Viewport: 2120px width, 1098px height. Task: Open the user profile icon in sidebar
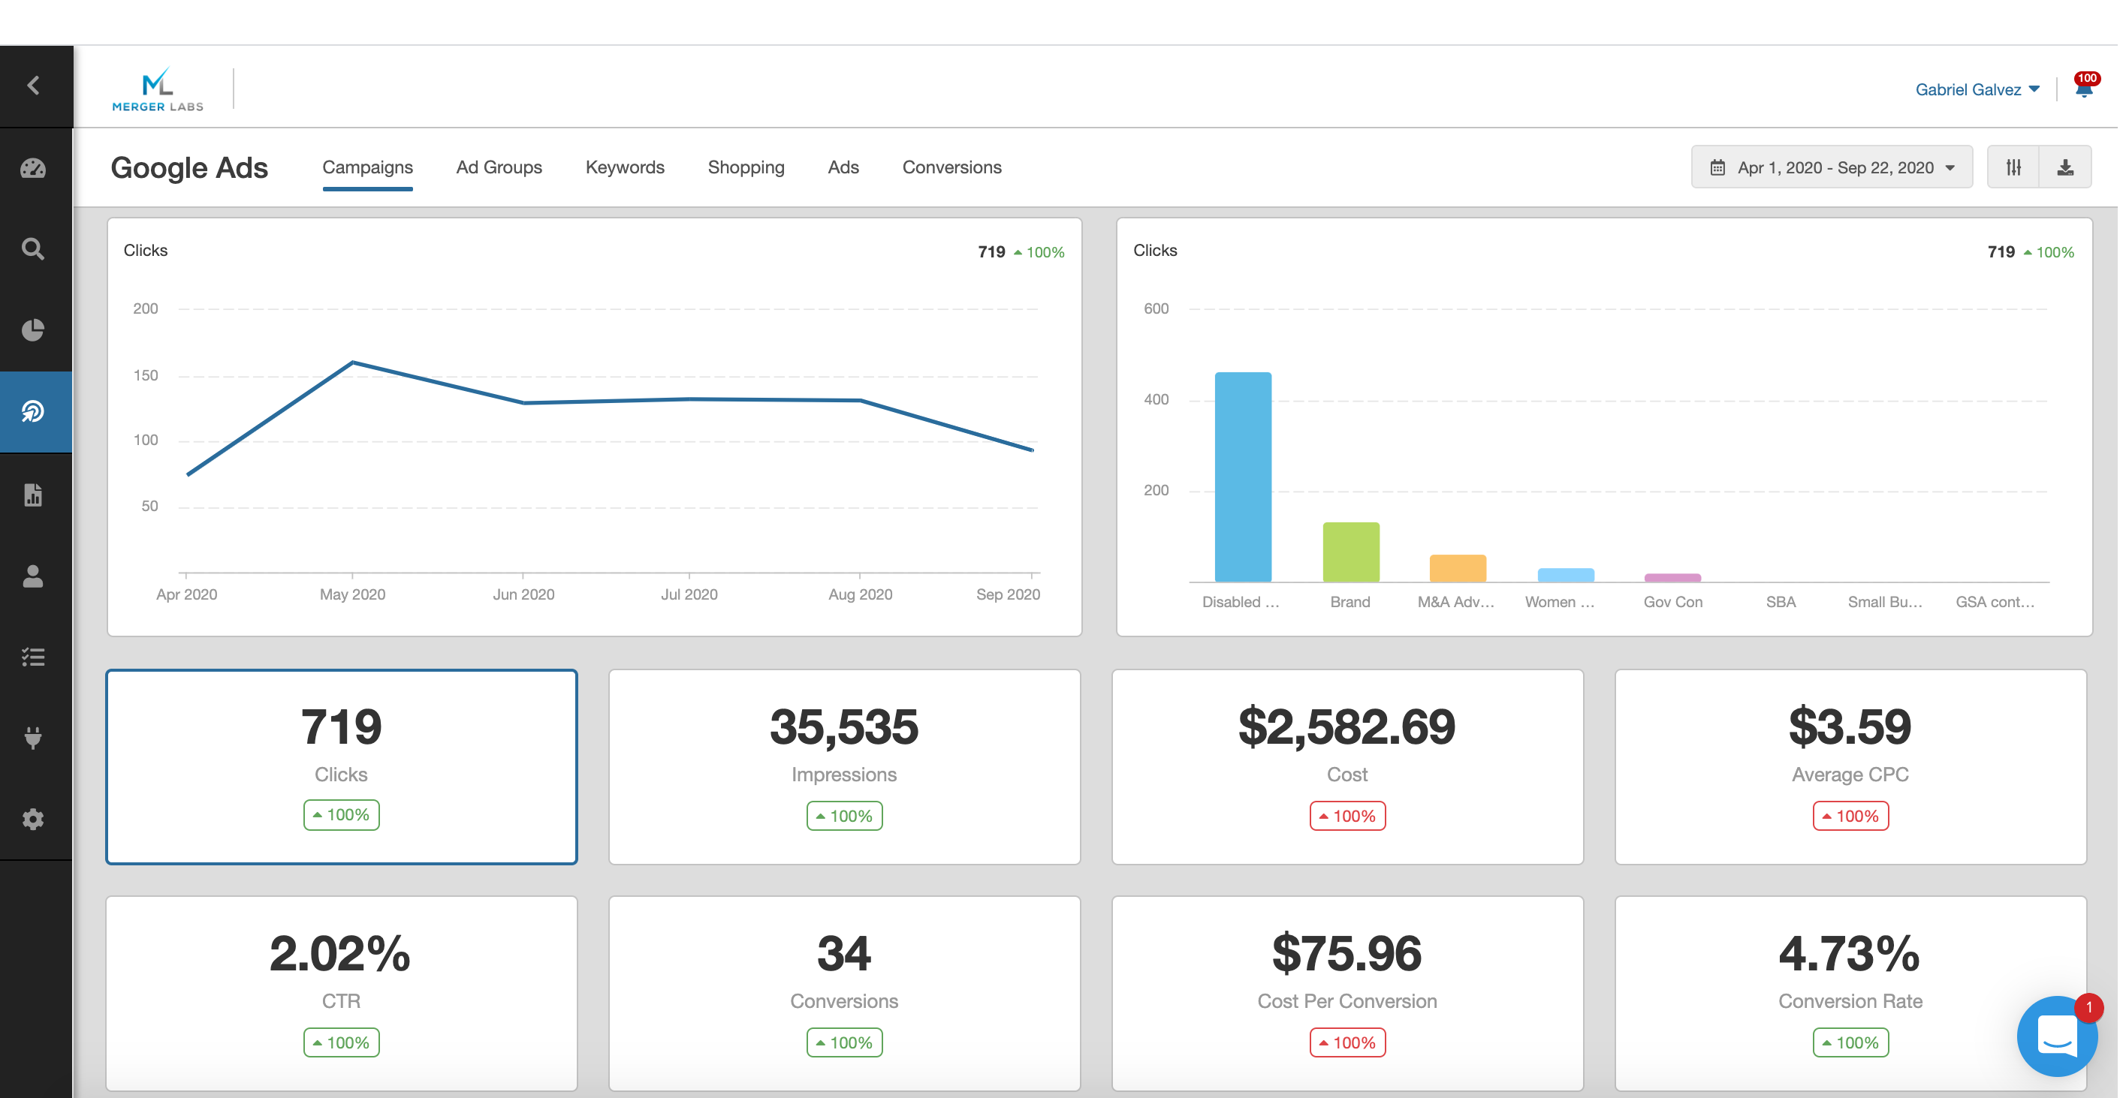click(x=34, y=576)
